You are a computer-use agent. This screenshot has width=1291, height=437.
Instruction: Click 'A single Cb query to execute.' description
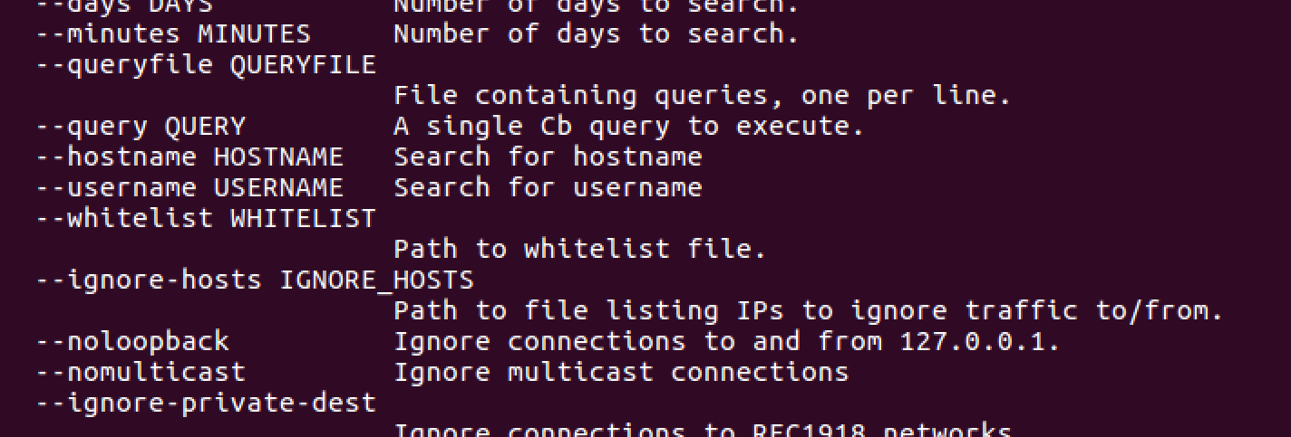coord(628,127)
